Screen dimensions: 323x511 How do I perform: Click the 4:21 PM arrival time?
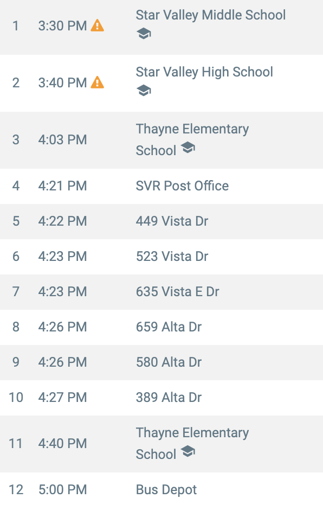(62, 186)
